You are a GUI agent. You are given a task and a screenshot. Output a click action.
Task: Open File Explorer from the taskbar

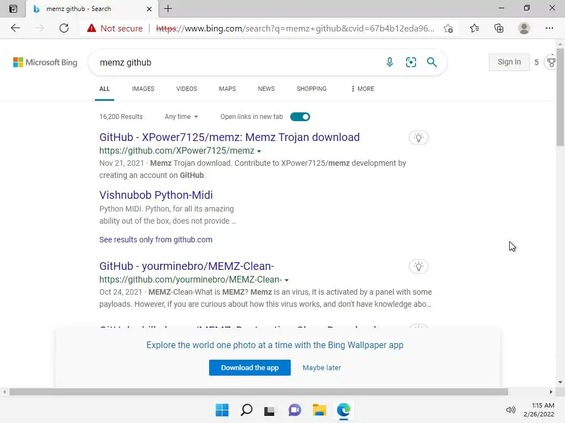pos(319,410)
